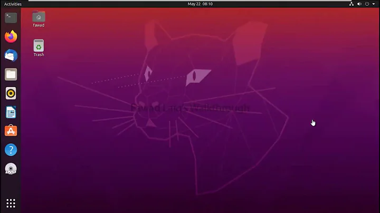Select the fawad home folder icon
Screen dimensions: 380x213
coord(39,19)
